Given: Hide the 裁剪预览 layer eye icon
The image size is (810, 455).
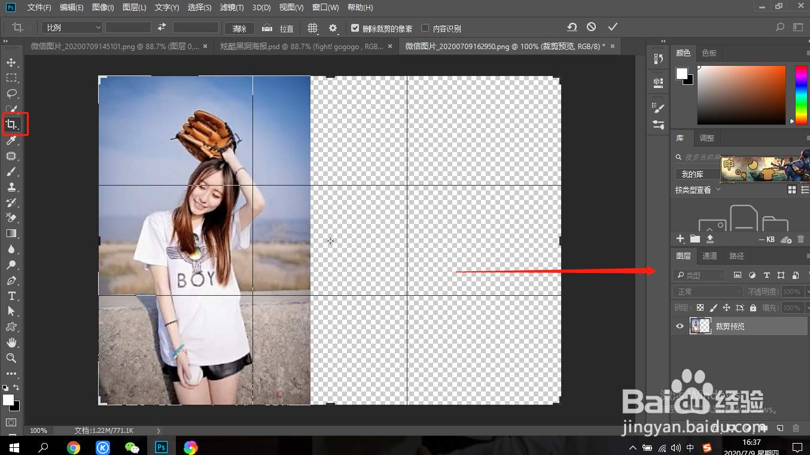Looking at the screenshot, I should coord(680,326).
